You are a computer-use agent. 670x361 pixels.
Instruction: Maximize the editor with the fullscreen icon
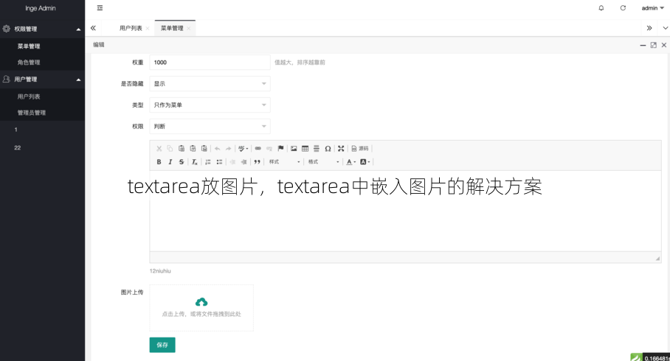(341, 149)
